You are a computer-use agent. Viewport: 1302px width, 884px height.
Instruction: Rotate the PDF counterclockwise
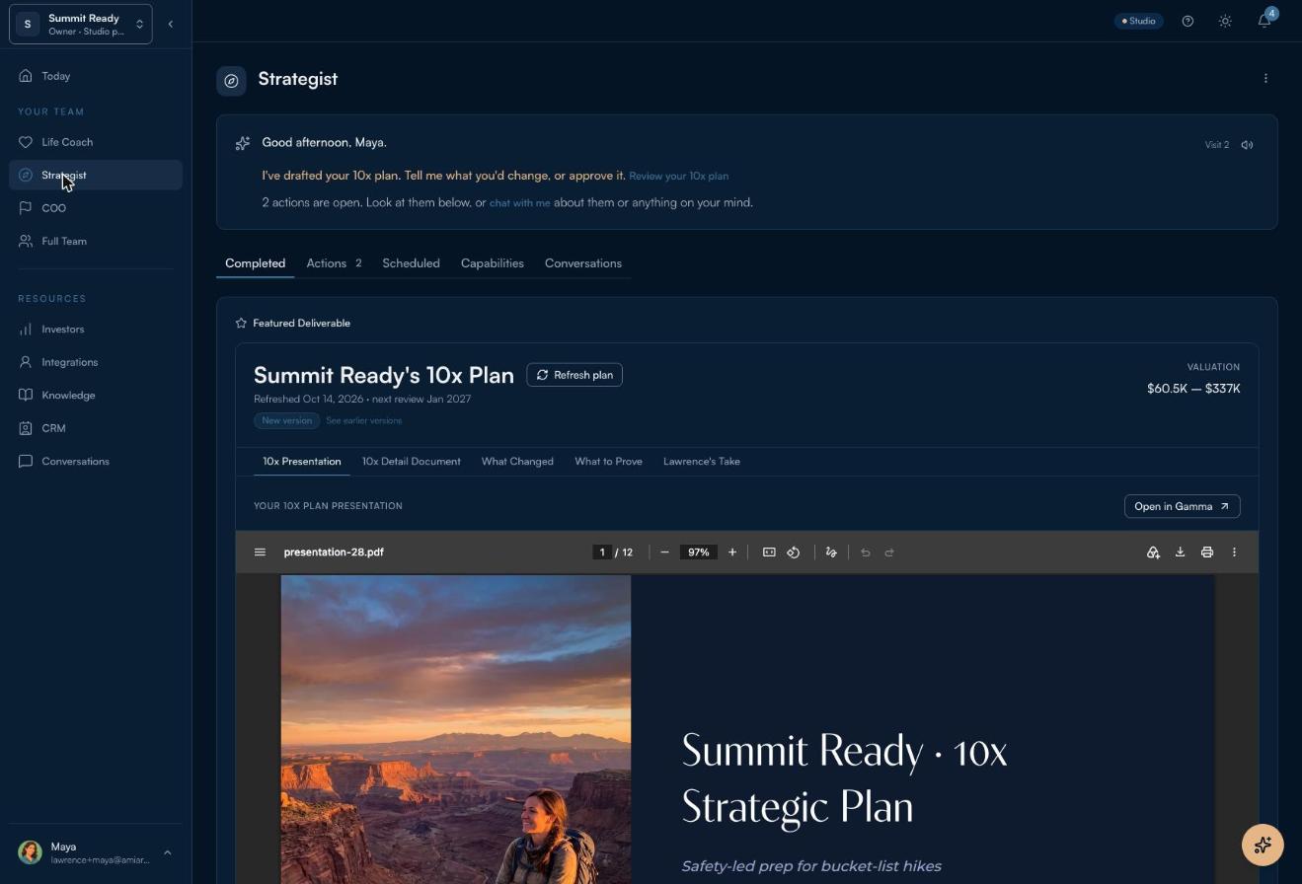[793, 552]
